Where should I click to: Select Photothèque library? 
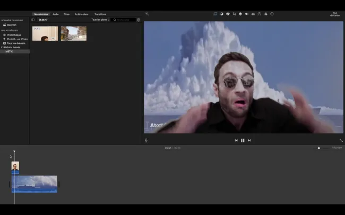click(15, 35)
